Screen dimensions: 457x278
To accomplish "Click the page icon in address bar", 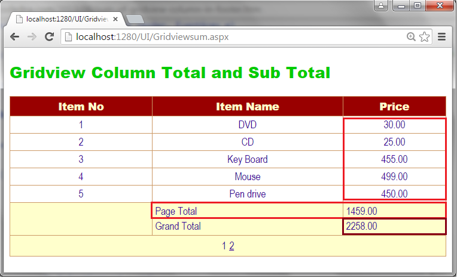I will pyautogui.click(x=68, y=37).
